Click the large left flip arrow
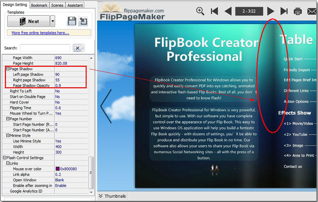318x202 pixels. click(106, 106)
